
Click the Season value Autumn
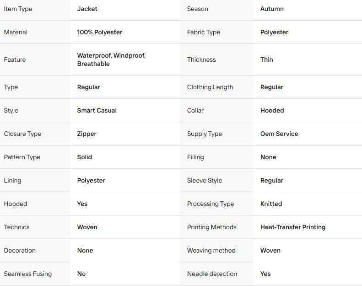point(272,9)
